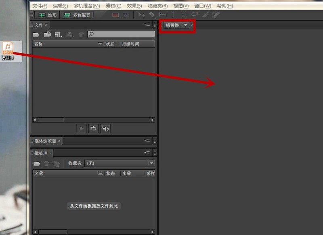Select the Razor tool
The width and height of the screenshot is (323, 235).
pos(152,15)
